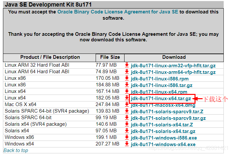Click the Java SE Development Kit 8u171 heading
The width and height of the screenshot is (231, 154).
48,5
